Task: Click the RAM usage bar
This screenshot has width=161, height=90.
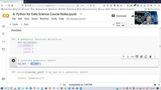Action: click(x=125, y=23)
